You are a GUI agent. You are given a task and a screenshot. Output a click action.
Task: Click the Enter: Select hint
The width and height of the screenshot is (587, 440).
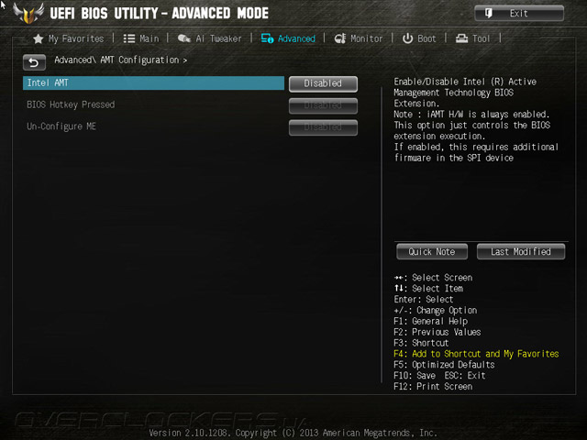(x=424, y=300)
